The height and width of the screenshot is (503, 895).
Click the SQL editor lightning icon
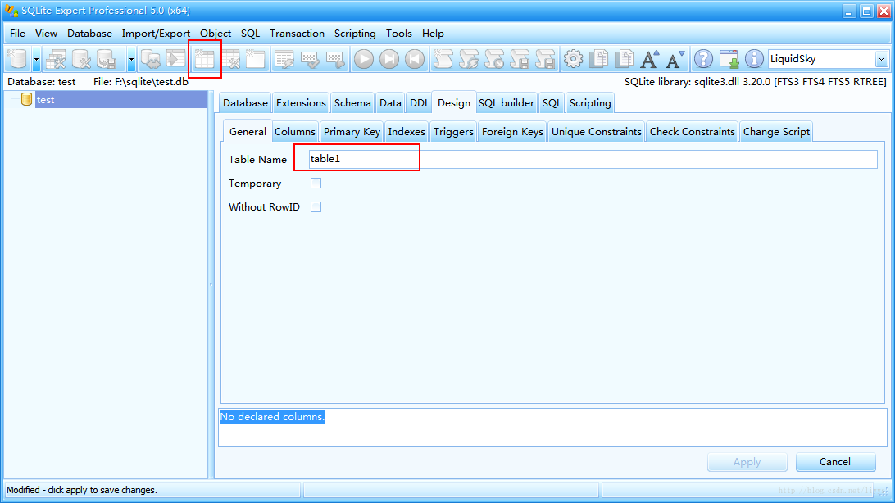[x=284, y=59]
